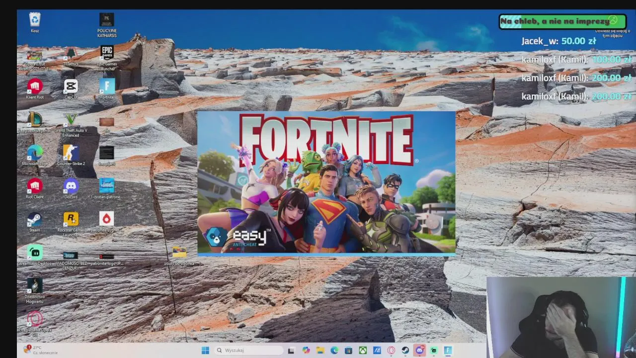Switch to Fortnite on the taskbar
This screenshot has width=636, height=358.
coord(448,350)
